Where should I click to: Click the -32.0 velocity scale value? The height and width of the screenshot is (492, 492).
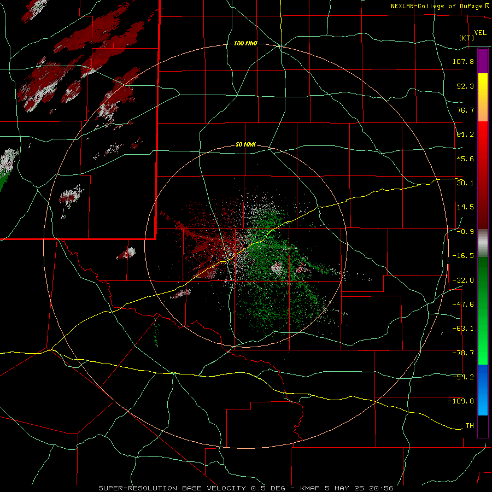(463, 280)
